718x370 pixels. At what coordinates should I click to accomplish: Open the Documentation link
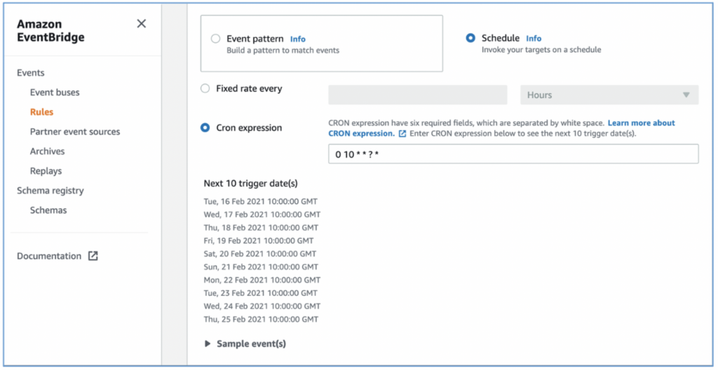[x=49, y=256]
